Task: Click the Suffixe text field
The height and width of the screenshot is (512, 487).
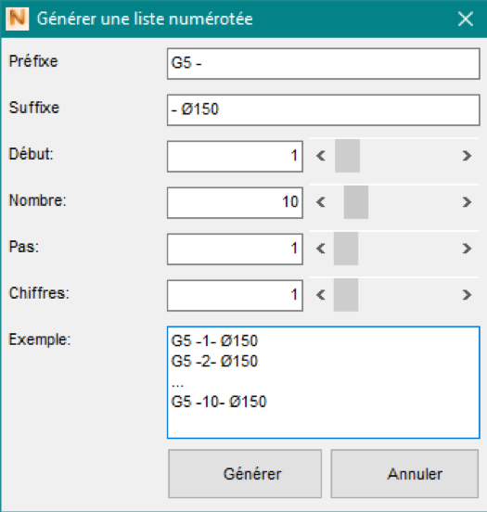Action: point(324,110)
